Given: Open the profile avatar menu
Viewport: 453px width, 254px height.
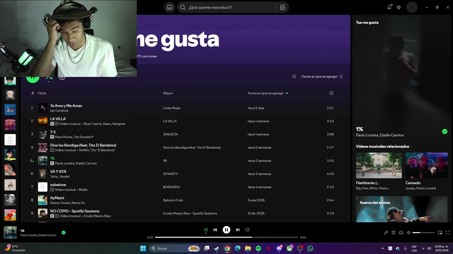Looking at the screenshot, I should (x=412, y=7).
